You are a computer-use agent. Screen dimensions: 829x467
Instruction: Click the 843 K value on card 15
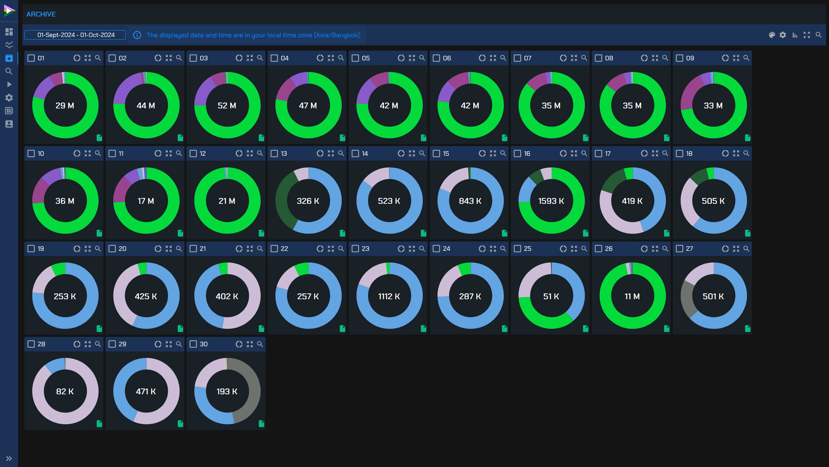click(x=470, y=201)
